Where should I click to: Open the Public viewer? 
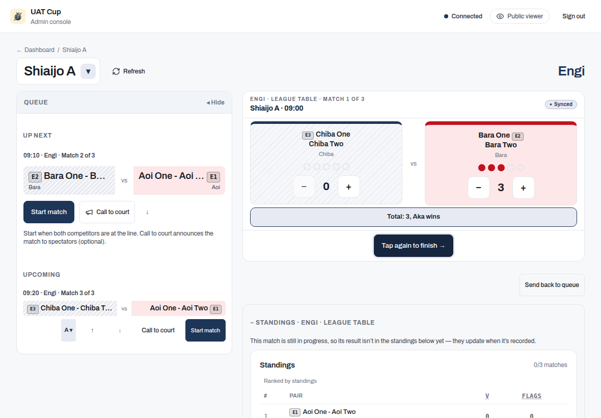pos(520,16)
